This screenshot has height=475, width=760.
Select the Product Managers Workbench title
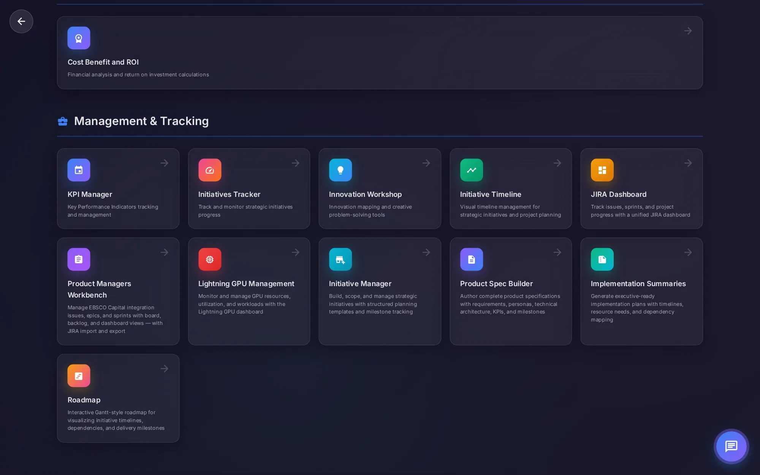click(99, 289)
